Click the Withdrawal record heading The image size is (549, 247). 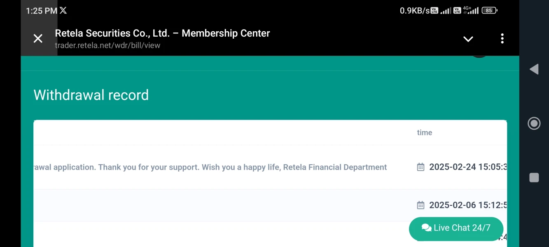91,95
